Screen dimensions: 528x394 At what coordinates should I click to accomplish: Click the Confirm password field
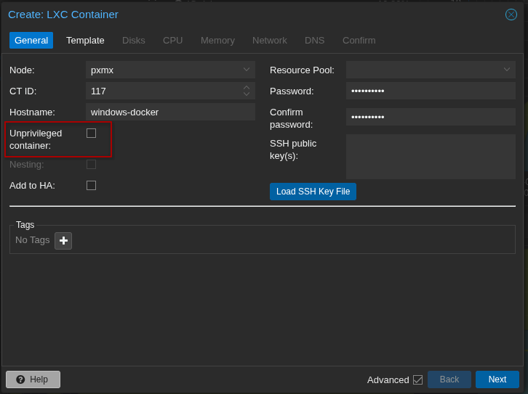point(431,118)
